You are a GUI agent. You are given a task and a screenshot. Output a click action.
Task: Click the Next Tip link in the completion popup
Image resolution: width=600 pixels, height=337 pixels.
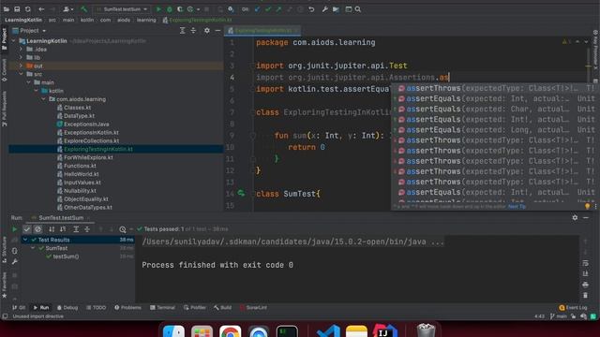[x=517, y=207]
